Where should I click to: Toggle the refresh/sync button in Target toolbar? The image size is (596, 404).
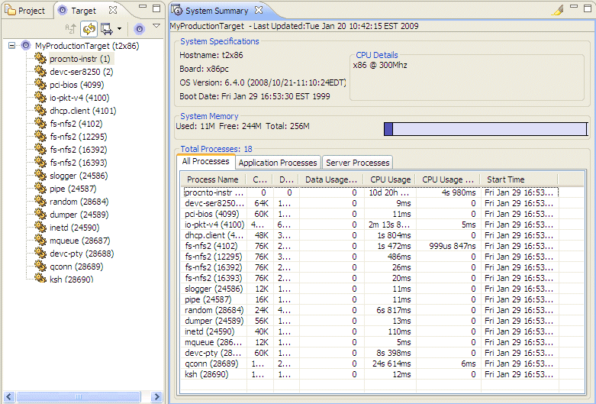coord(89,29)
